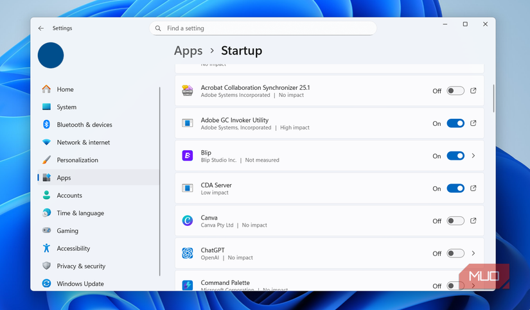Click the "High impact" label

[x=295, y=128]
